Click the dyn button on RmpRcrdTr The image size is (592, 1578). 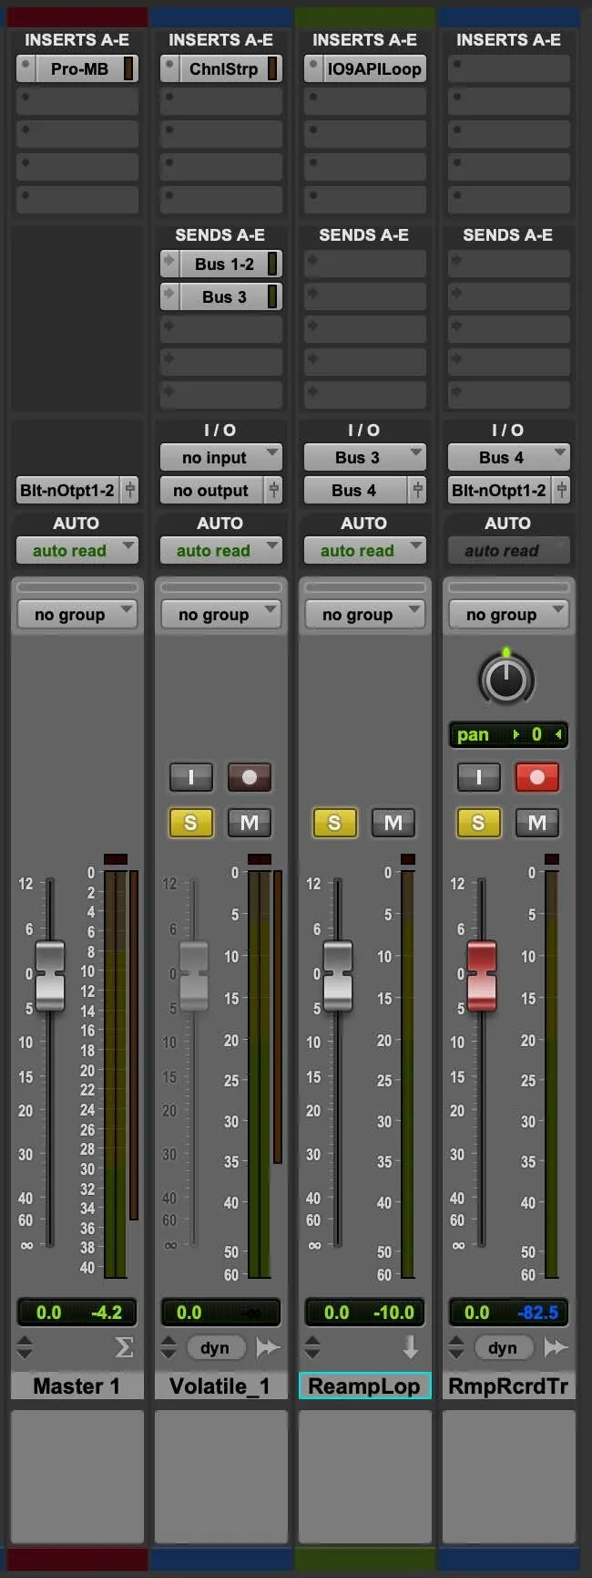point(503,1347)
